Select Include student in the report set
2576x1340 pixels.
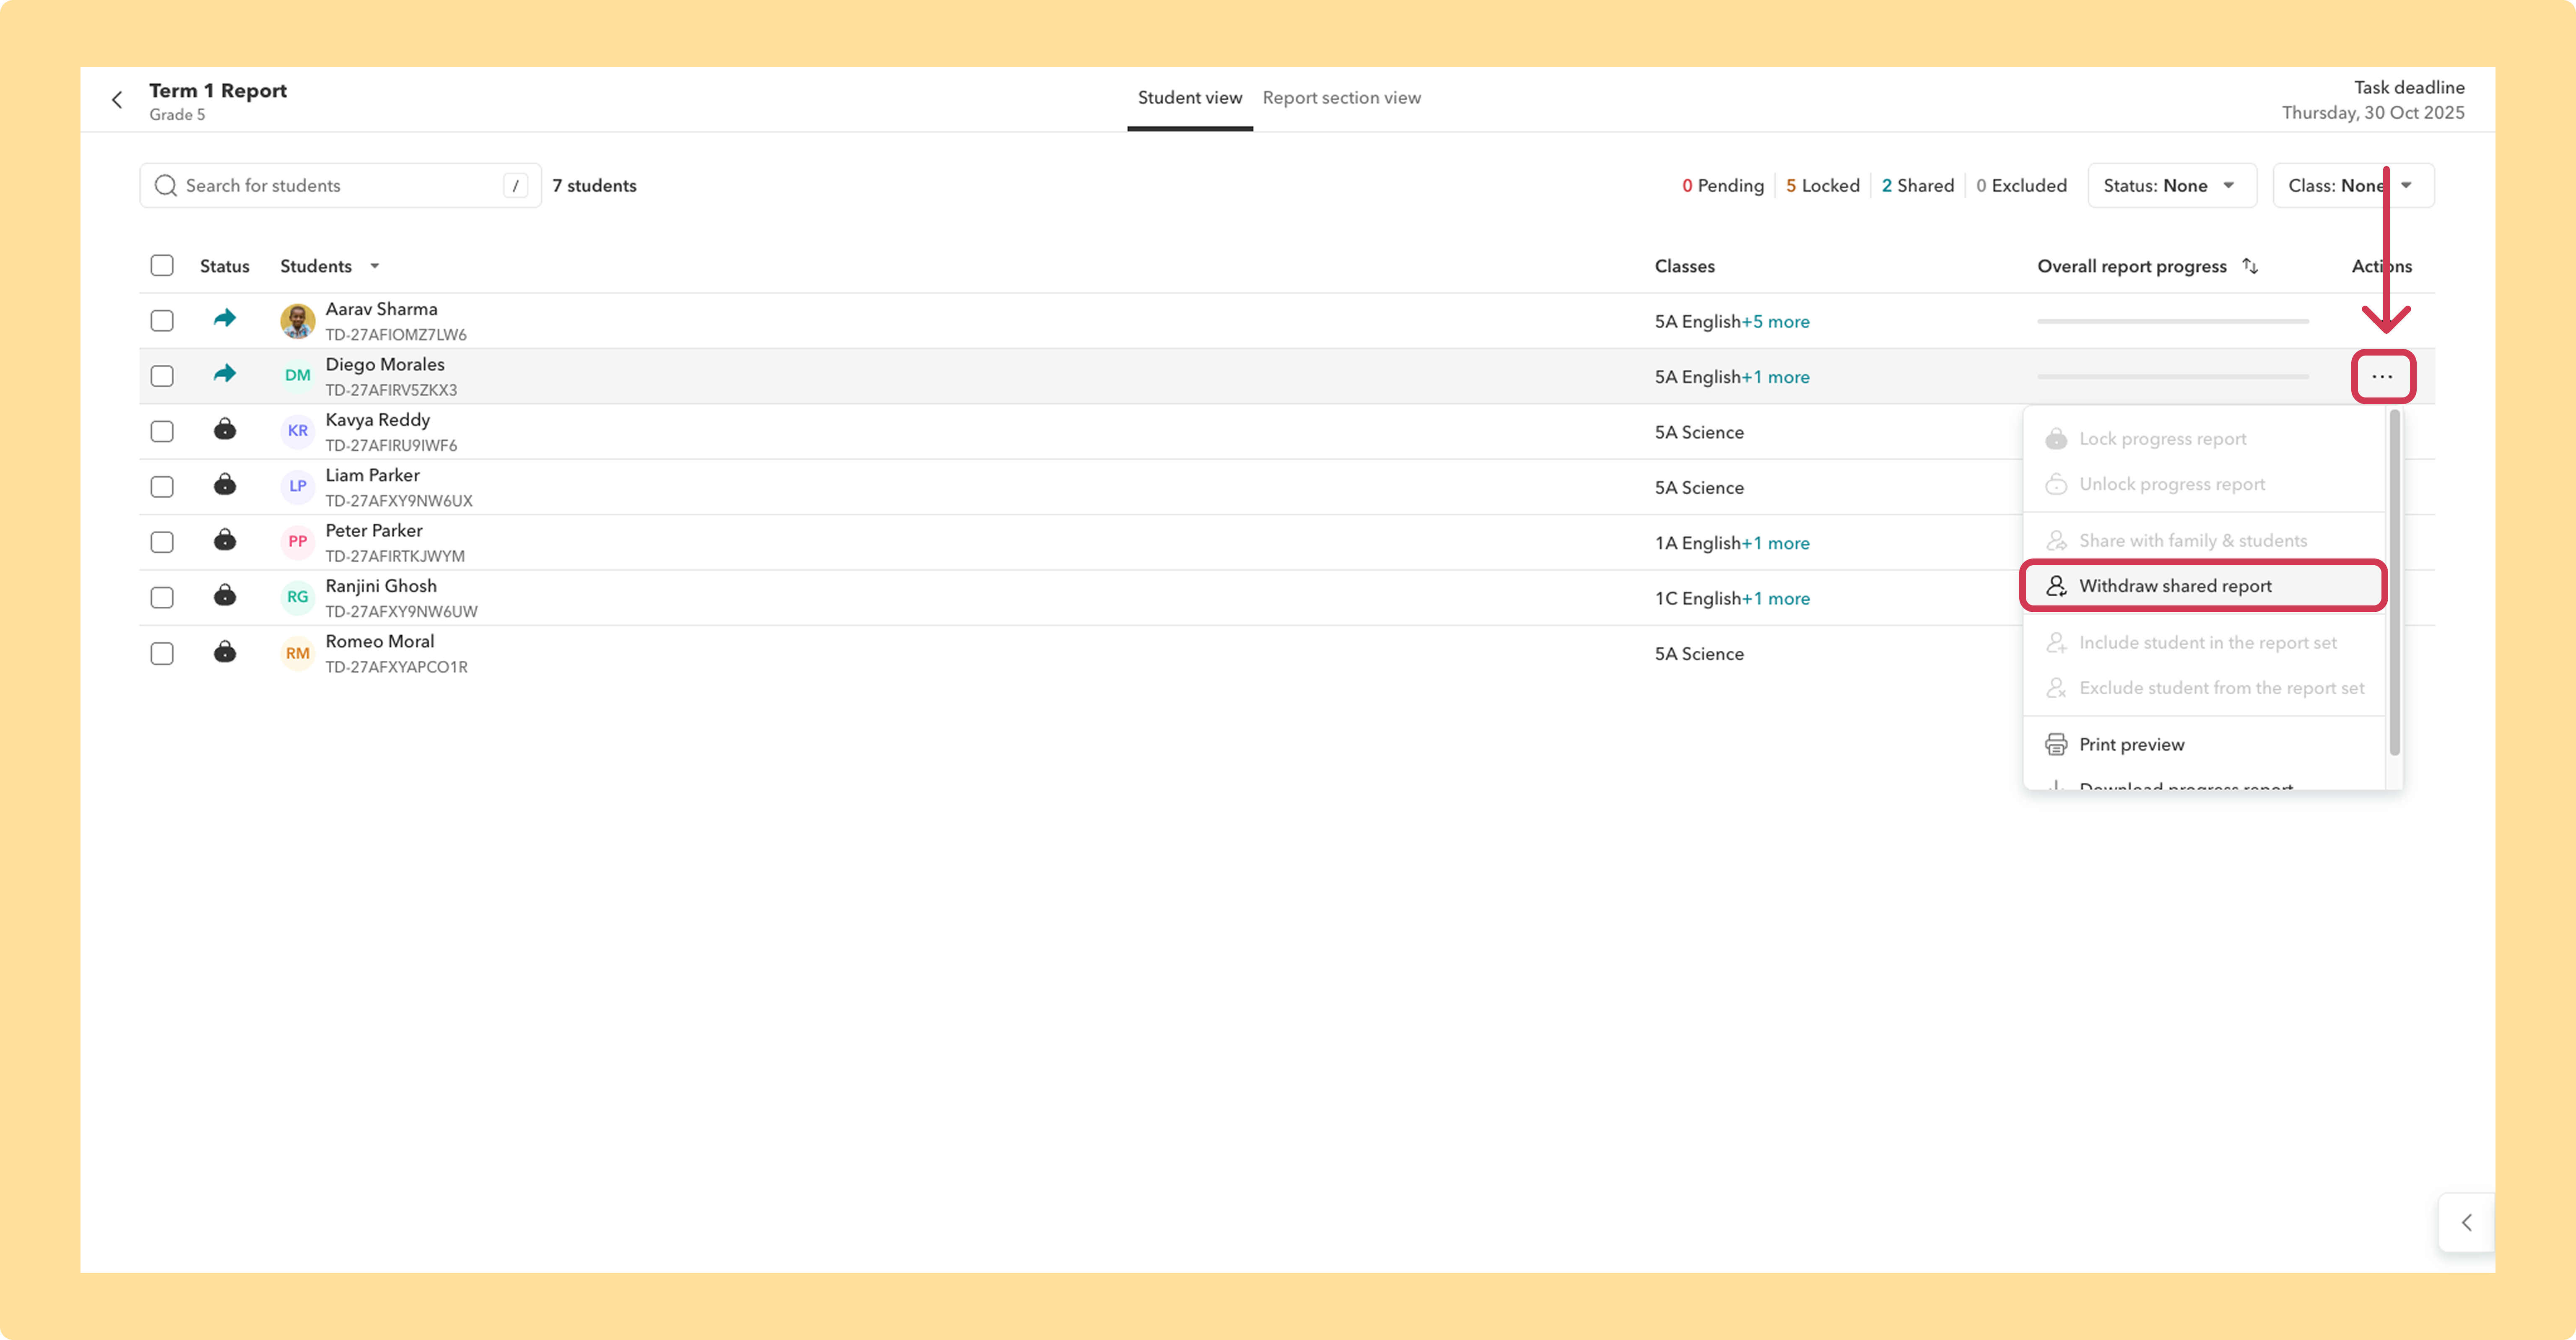point(2204,643)
